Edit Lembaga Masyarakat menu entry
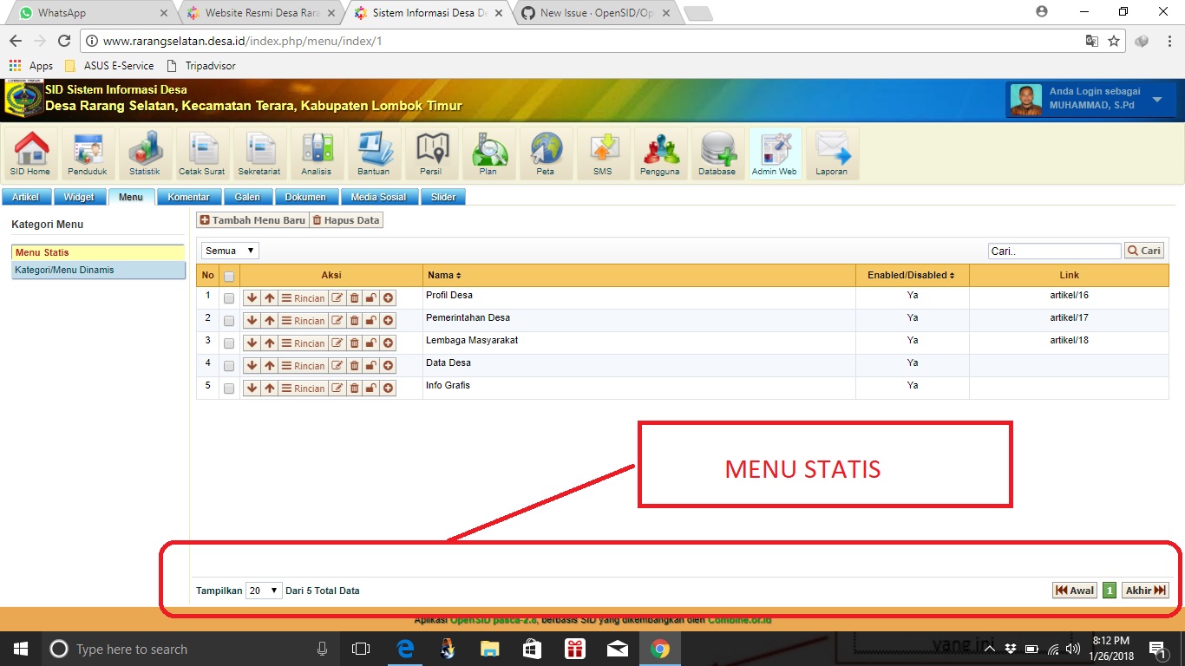 (337, 343)
